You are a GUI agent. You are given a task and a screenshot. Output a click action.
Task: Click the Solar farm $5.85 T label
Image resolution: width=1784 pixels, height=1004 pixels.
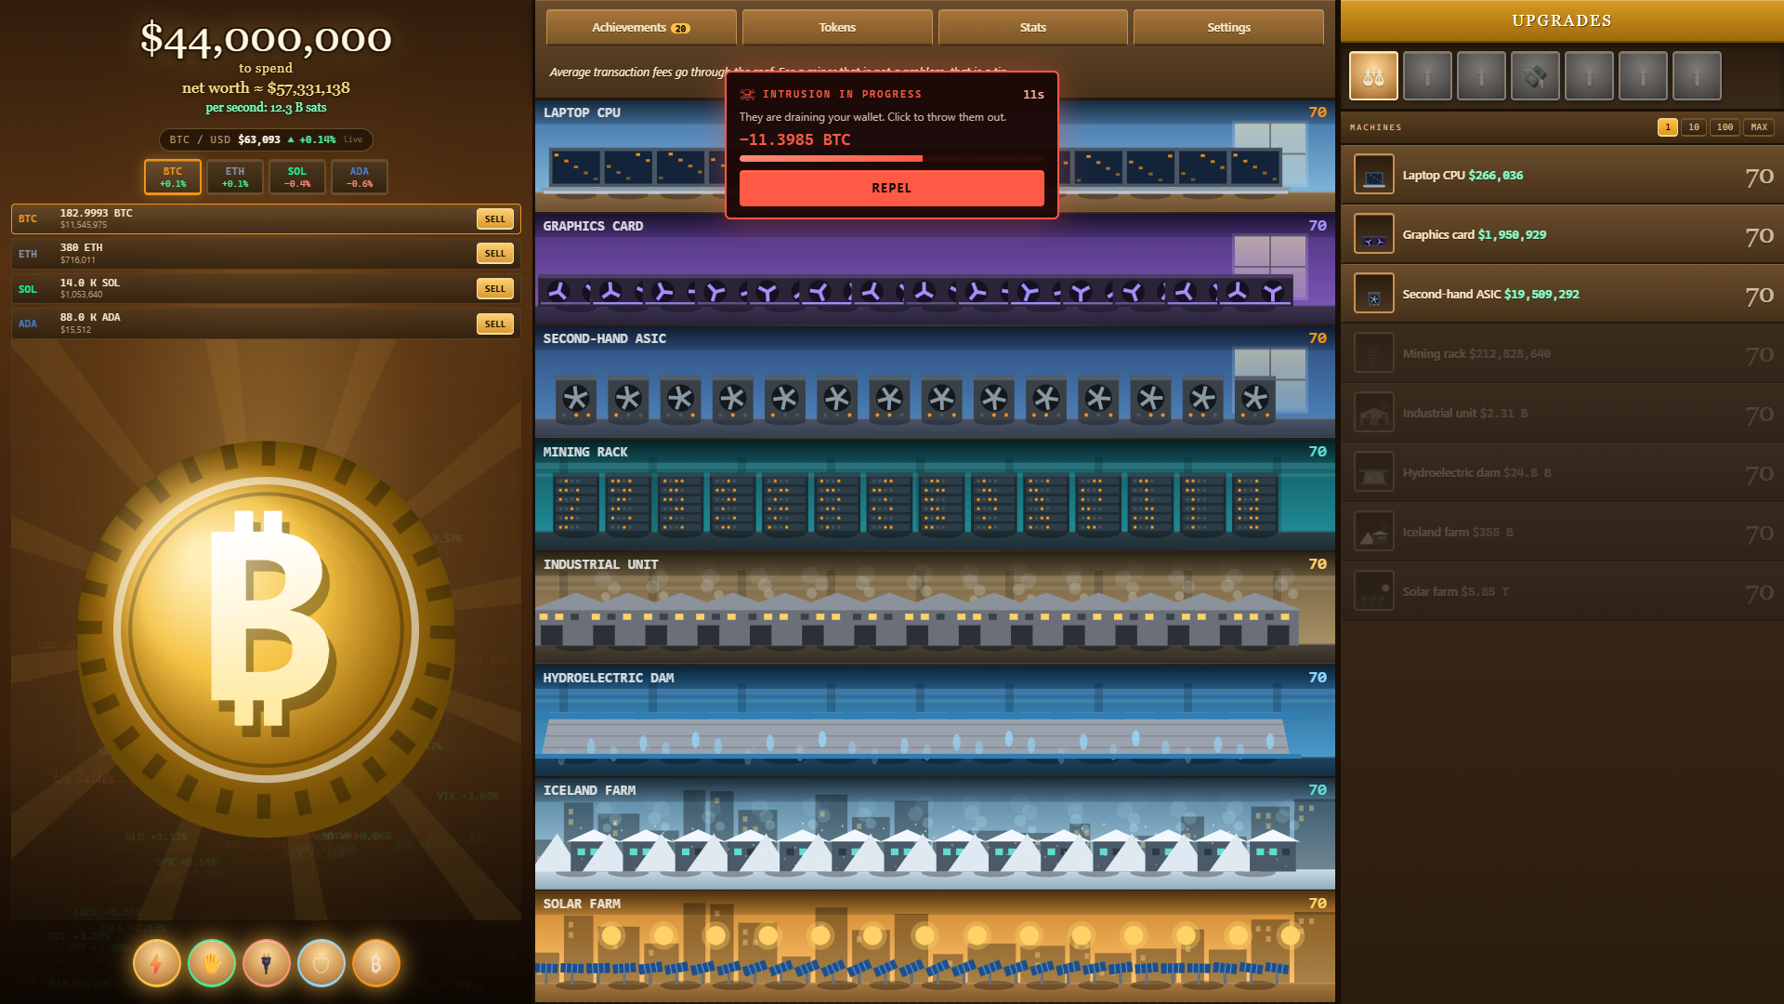click(x=1456, y=592)
